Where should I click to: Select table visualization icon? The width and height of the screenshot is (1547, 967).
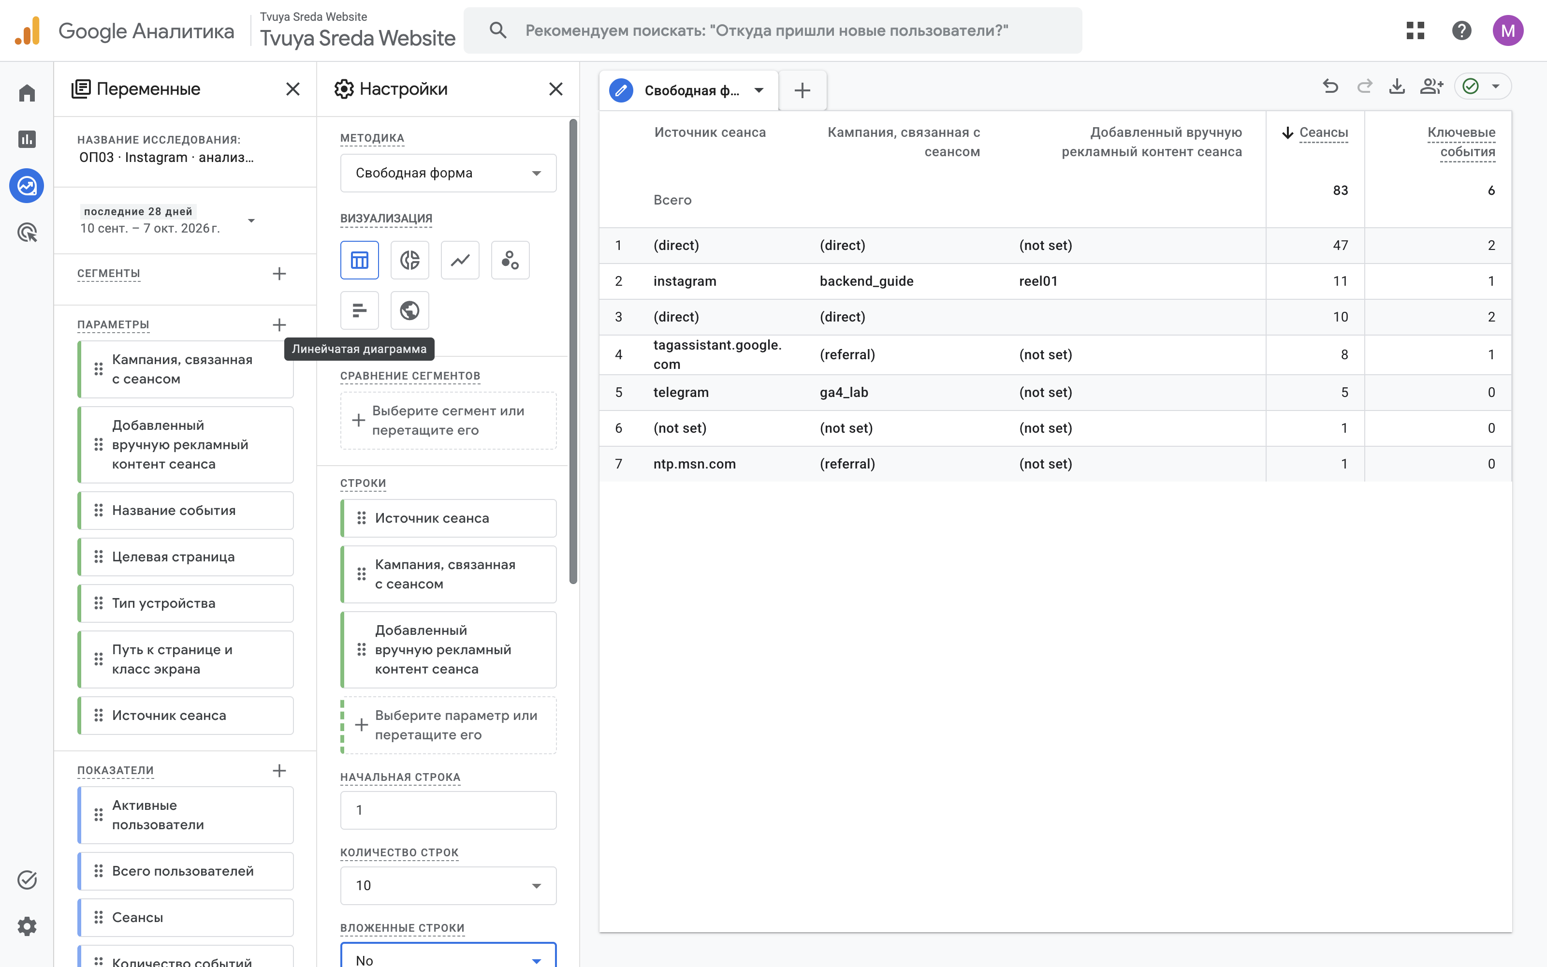point(359,260)
